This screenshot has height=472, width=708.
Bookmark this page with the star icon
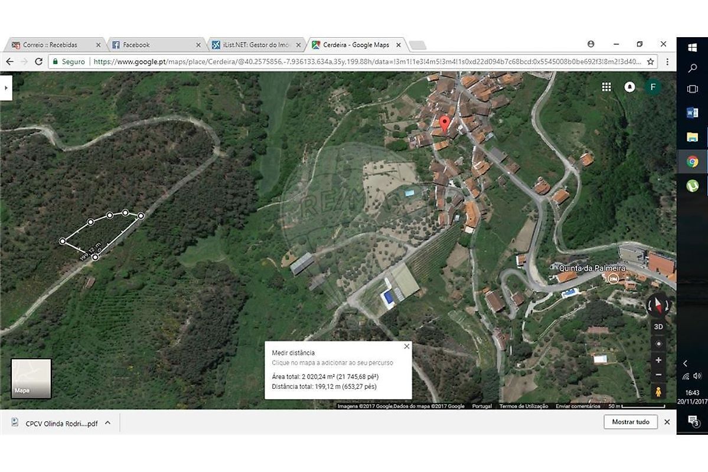(650, 61)
